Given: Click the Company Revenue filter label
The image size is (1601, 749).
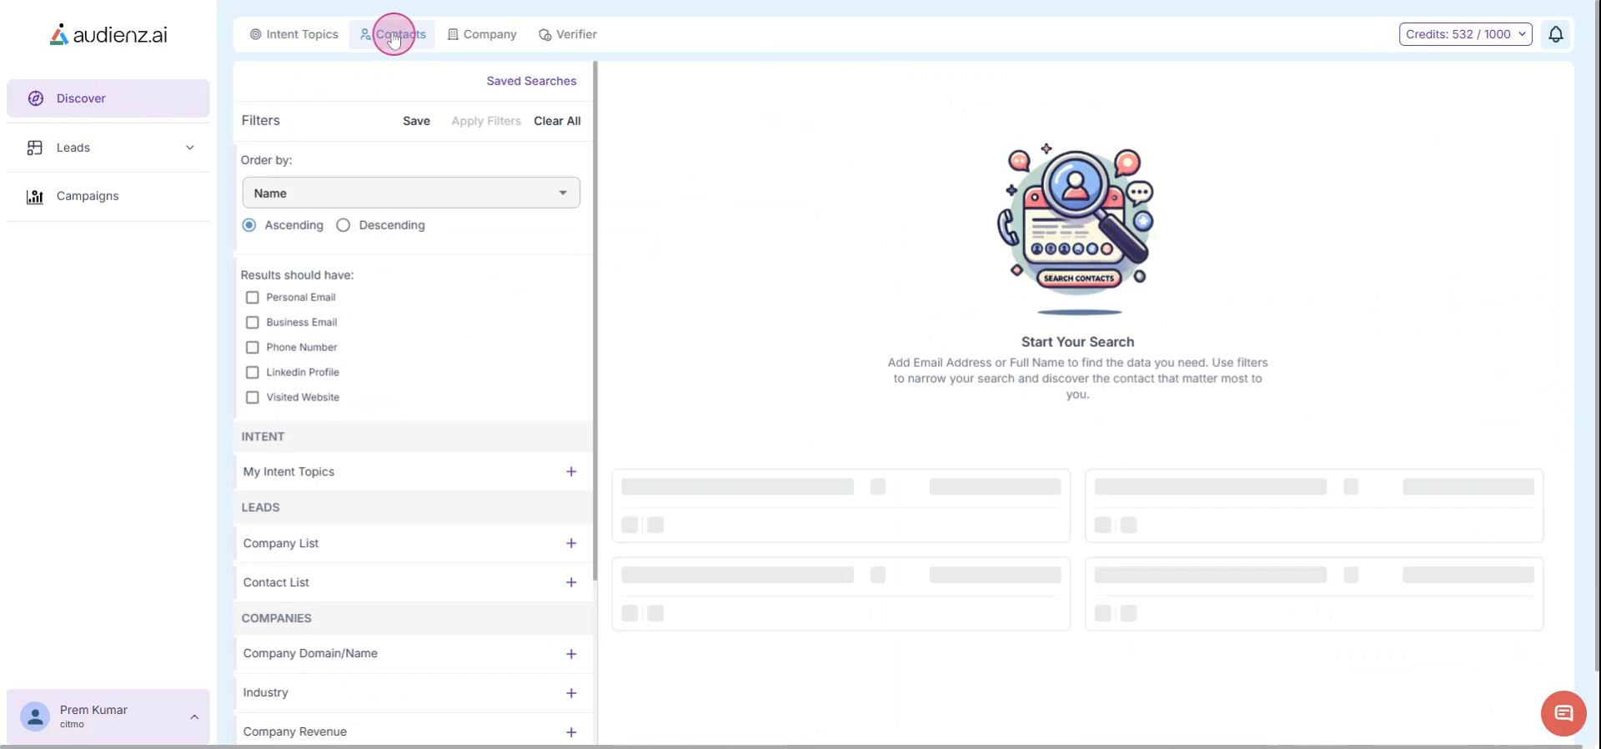Looking at the screenshot, I should [295, 732].
